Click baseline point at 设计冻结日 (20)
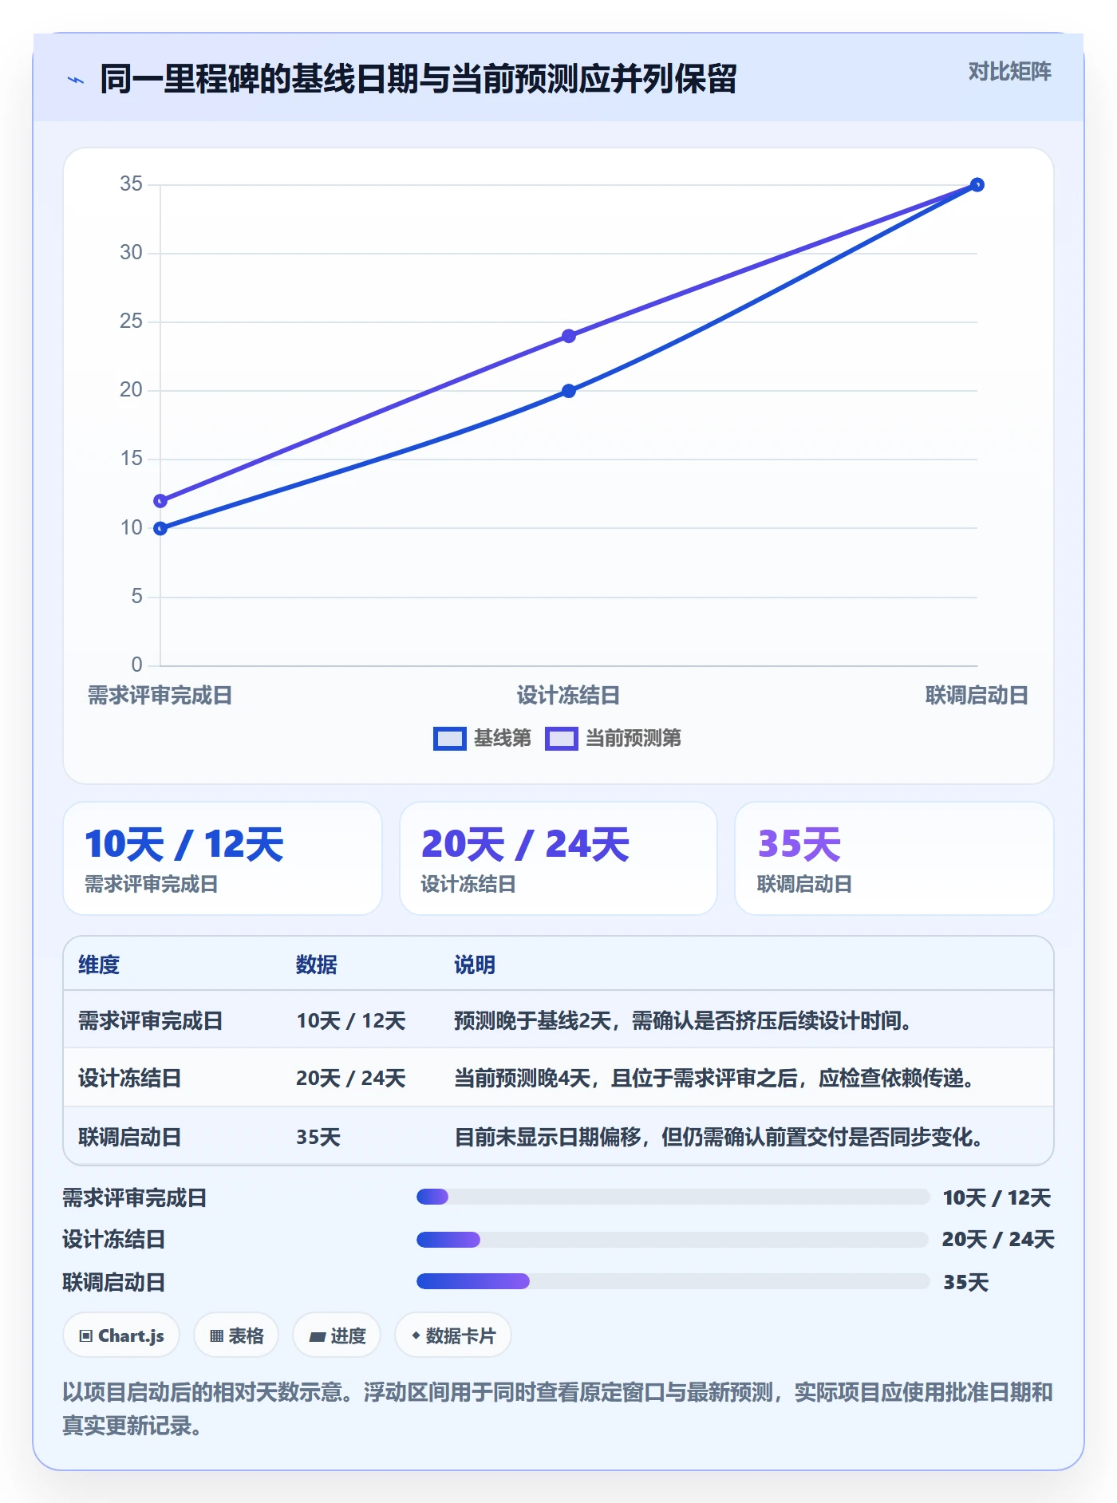1117x1503 pixels. [x=569, y=391]
